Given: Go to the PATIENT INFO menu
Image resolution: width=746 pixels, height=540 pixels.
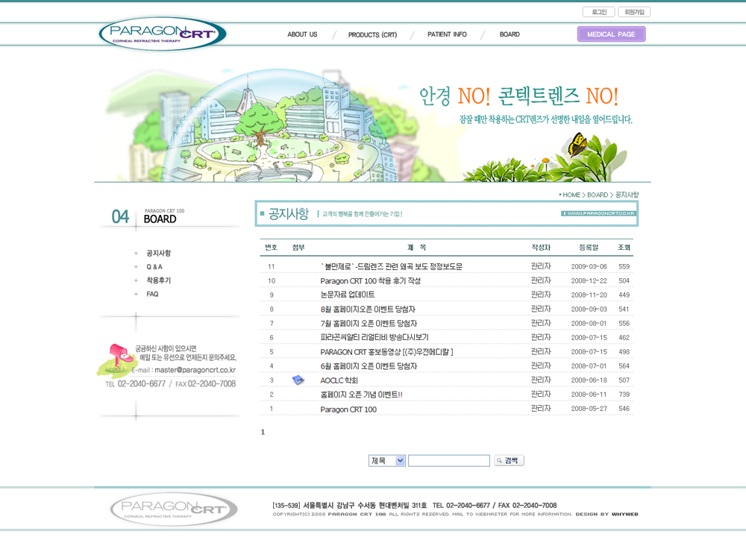Looking at the screenshot, I should (x=447, y=34).
